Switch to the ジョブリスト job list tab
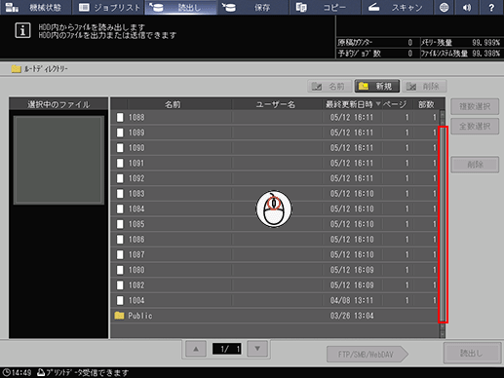The image size is (504, 378). coord(108,7)
